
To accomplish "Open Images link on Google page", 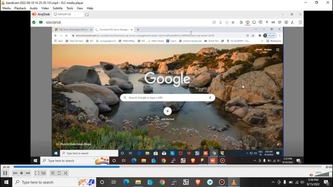I will coord(268,50).
